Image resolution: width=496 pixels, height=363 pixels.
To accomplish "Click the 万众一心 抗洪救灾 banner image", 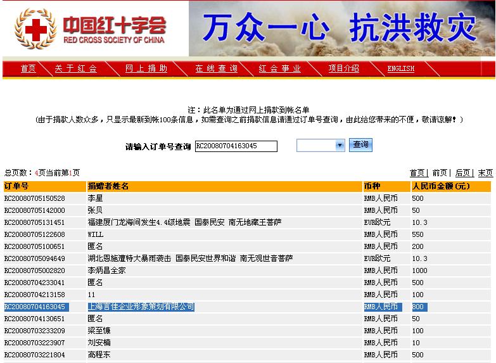I will 341,28.
